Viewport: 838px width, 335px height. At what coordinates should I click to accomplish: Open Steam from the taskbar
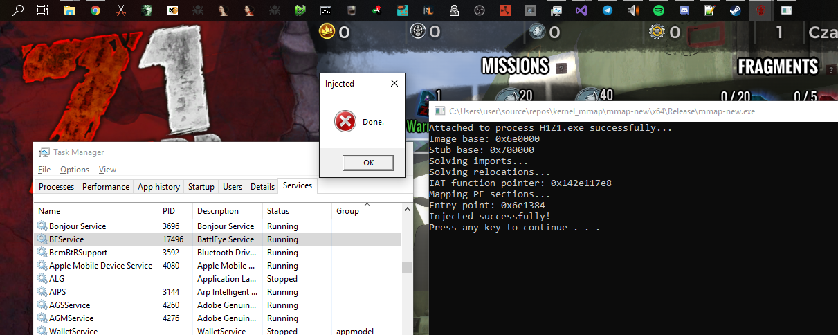point(735,10)
